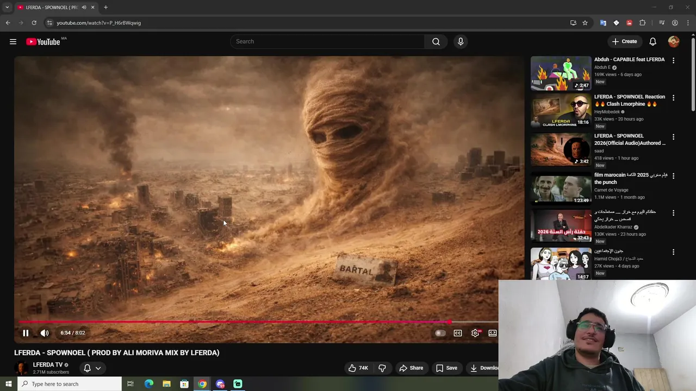Viewport: 696px width, 391px height.
Task: Click the address bar URL
Action: coord(98,23)
